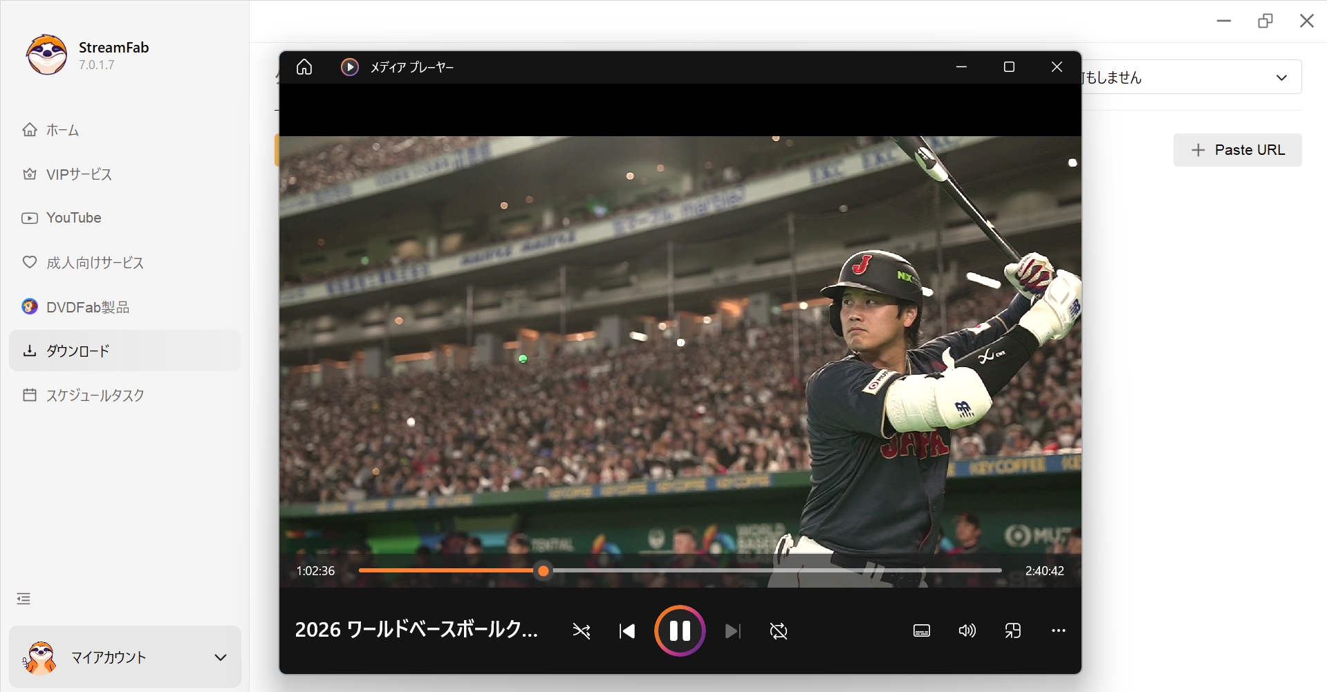Image resolution: width=1327 pixels, height=692 pixels.
Task: Toggle the repeat mode in the player
Action: tap(779, 630)
